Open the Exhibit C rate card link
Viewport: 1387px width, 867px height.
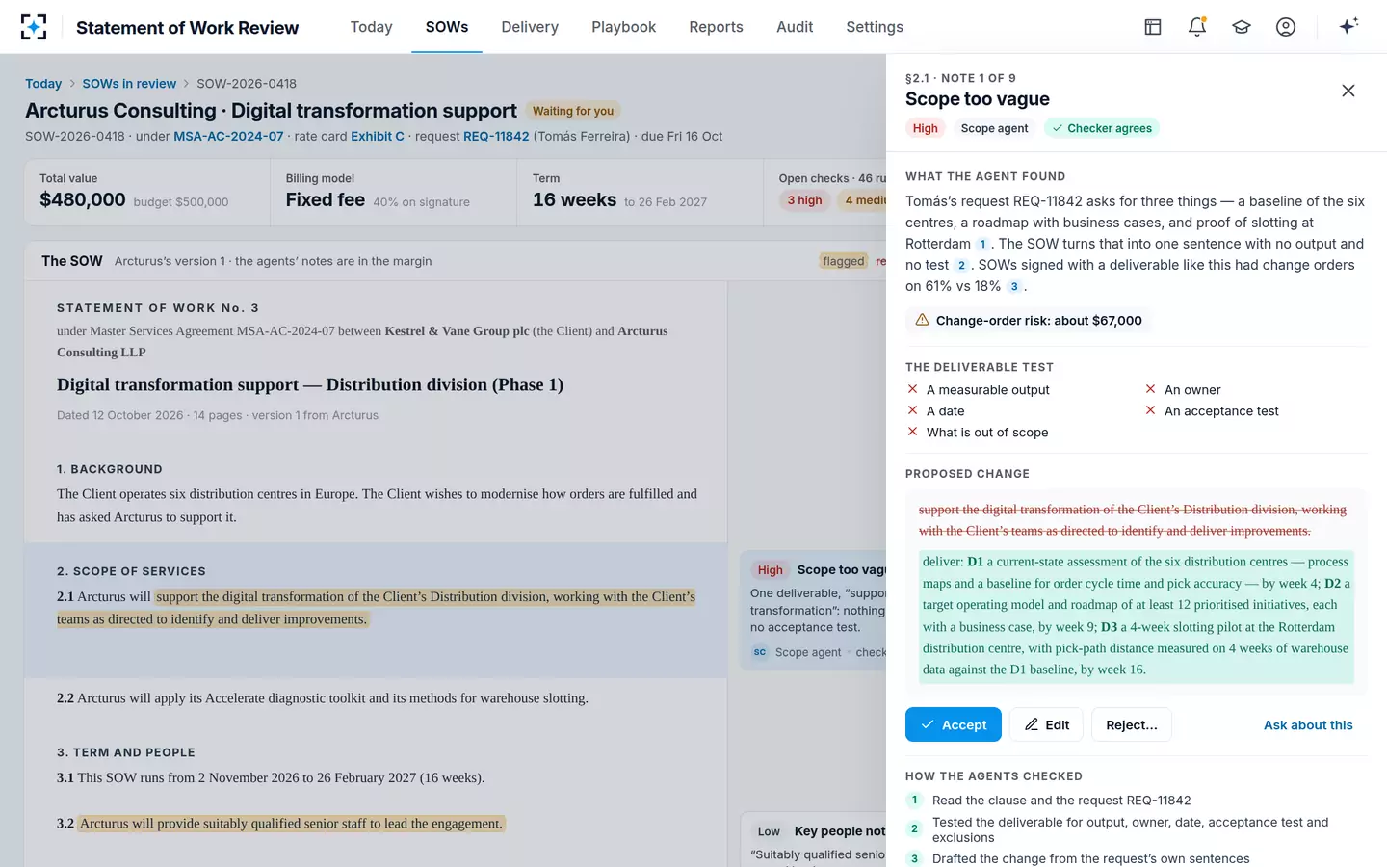378,136
